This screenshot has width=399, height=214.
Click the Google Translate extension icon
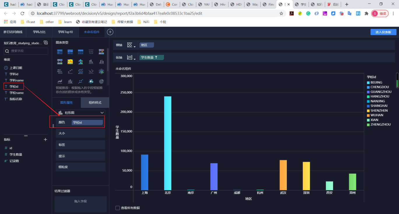(x=350, y=13)
